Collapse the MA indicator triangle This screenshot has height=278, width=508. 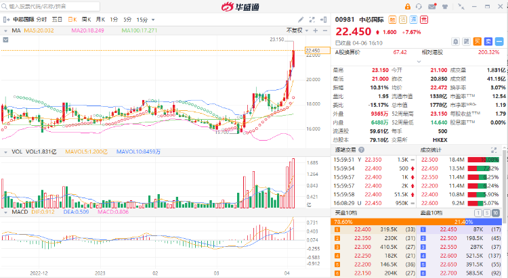click(5, 30)
